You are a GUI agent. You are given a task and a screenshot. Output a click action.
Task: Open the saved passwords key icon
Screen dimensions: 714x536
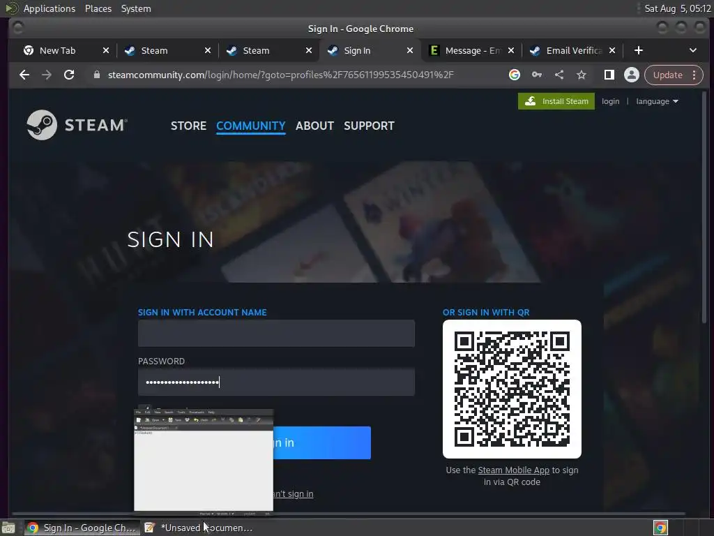click(x=537, y=75)
